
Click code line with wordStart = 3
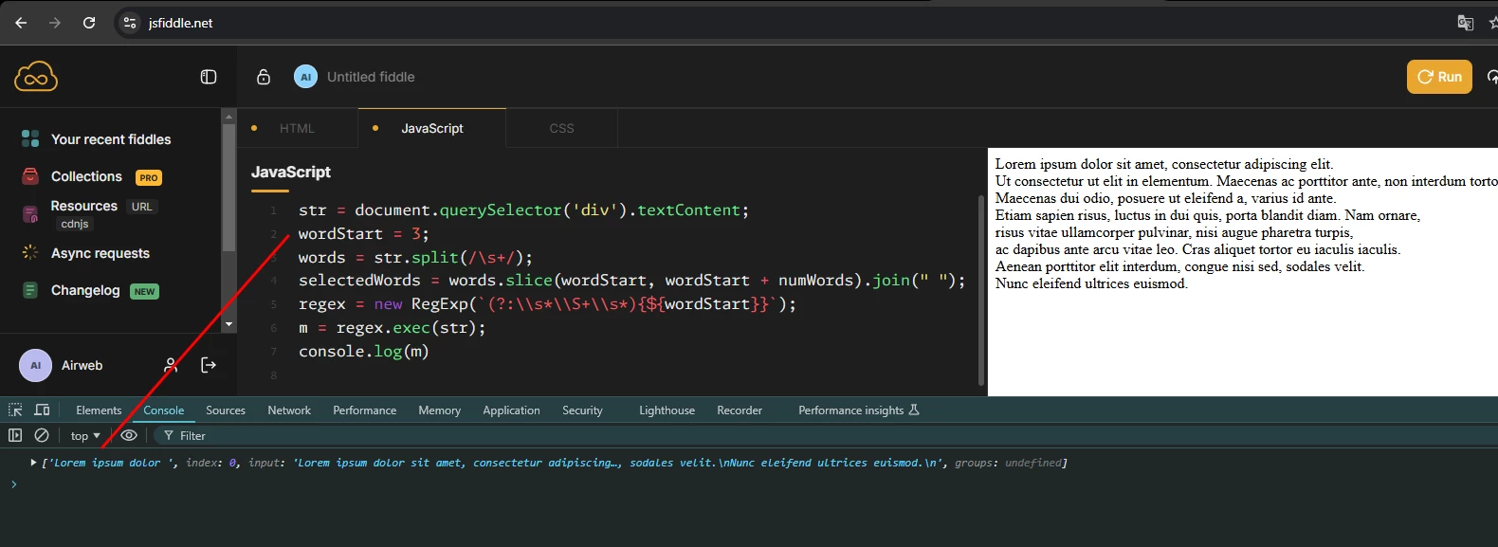tap(363, 233)
